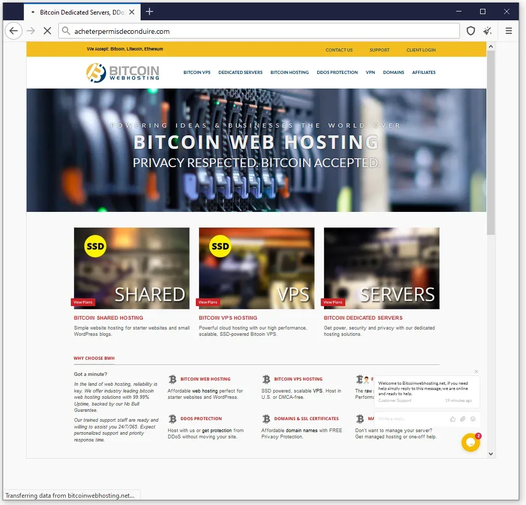526x505 pixels.
Task: Click the page scrollbar down arrow
Action: pyautogui.click(x=491, y=454)
